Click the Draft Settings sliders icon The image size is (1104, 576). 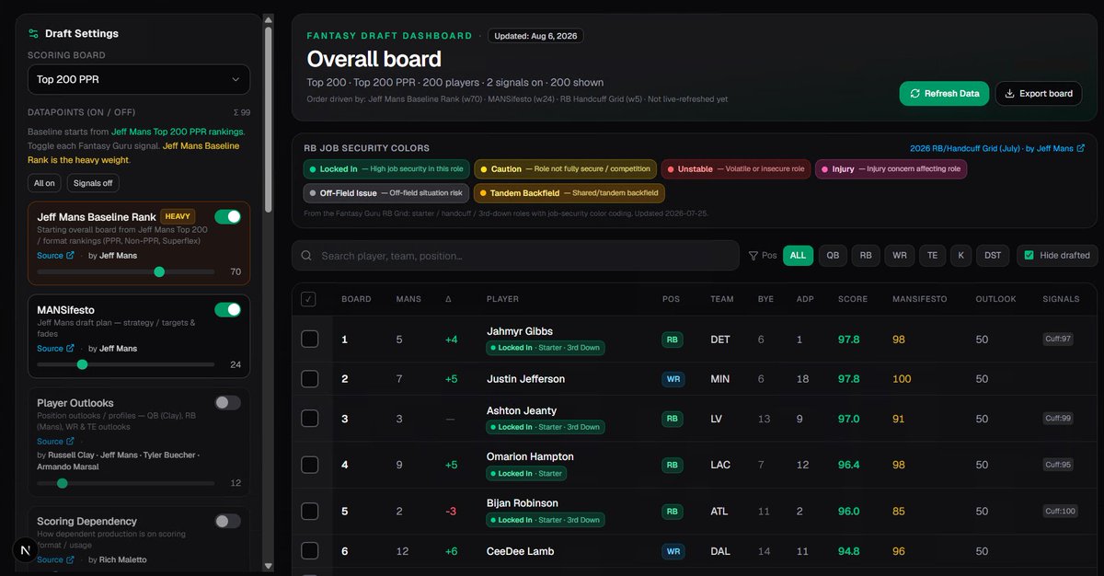[x=33, y=33]
